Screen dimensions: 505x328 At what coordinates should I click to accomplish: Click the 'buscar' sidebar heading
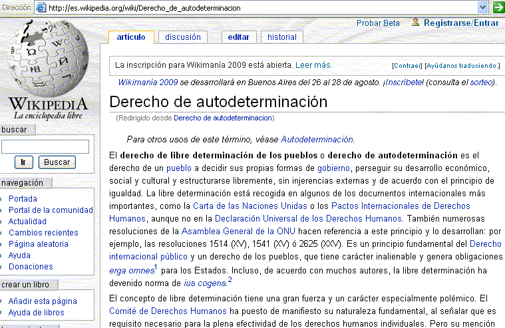click(14, 130)
